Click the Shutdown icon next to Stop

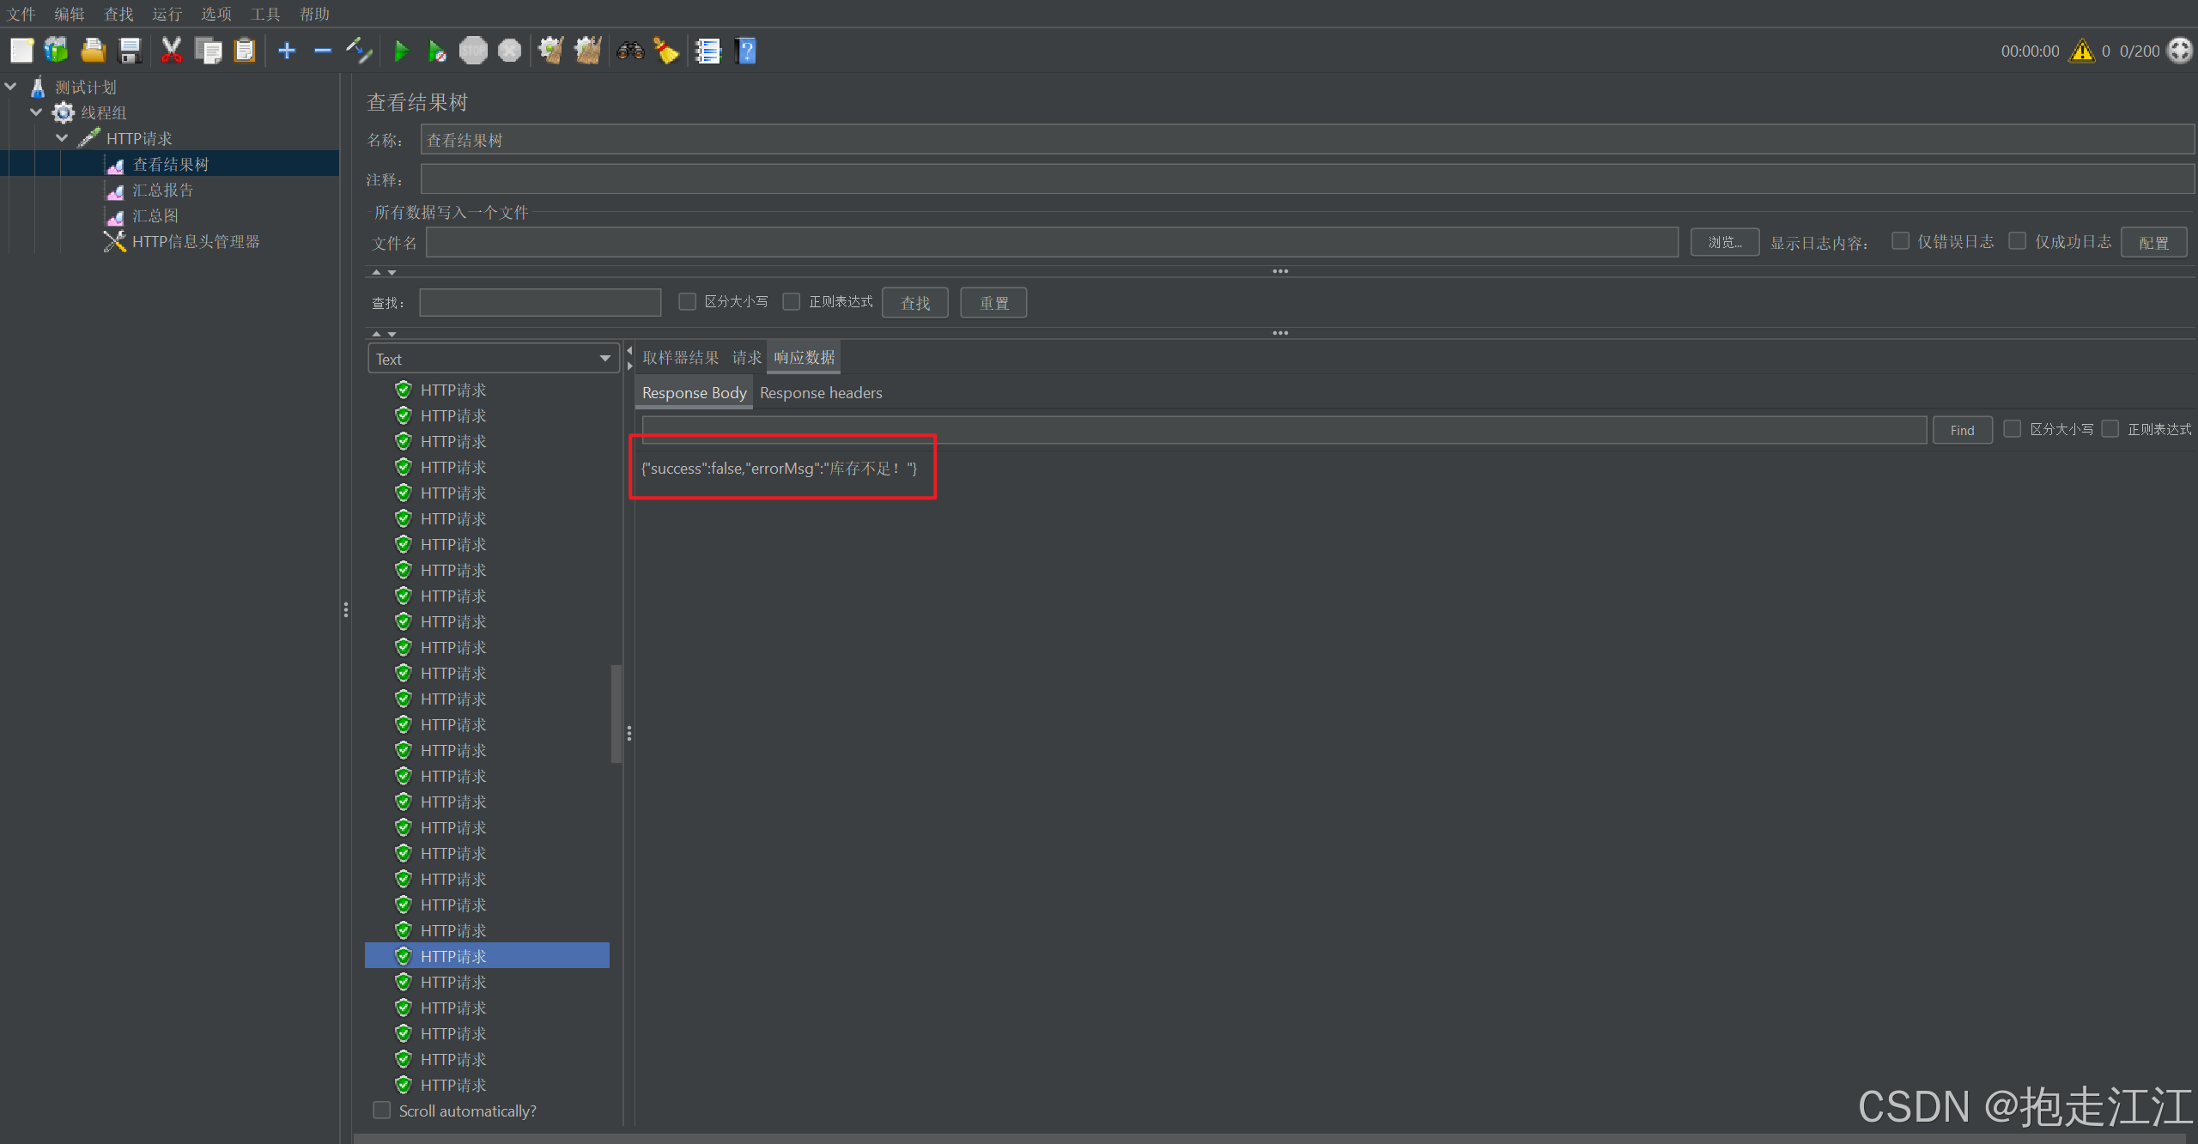(x=510, y=51)
